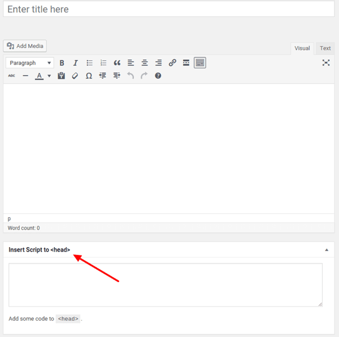Click inside the post content editor
Screen dimensions: 339x337
point(169,149)
